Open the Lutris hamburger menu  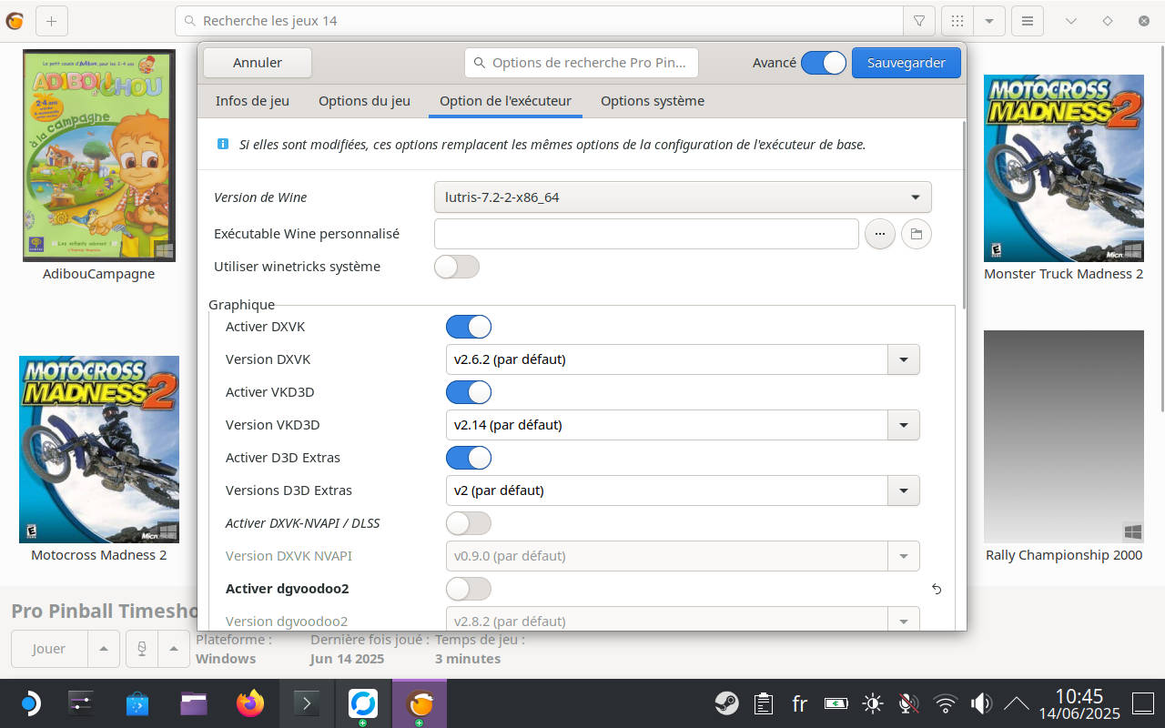tap(1028, 21)
